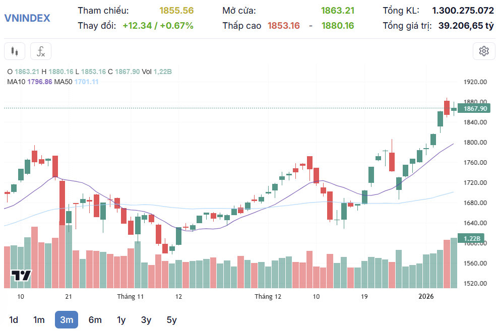Switch to the 1y timeframe
The image size is (498, 332).
pos(121,319)
